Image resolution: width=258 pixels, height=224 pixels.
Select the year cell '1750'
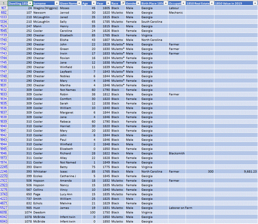point(104,212)
